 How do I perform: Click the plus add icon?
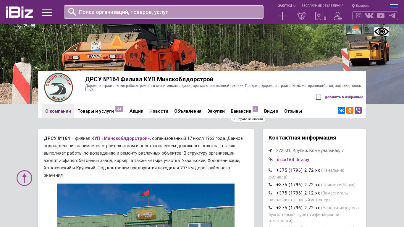point(282,16)
